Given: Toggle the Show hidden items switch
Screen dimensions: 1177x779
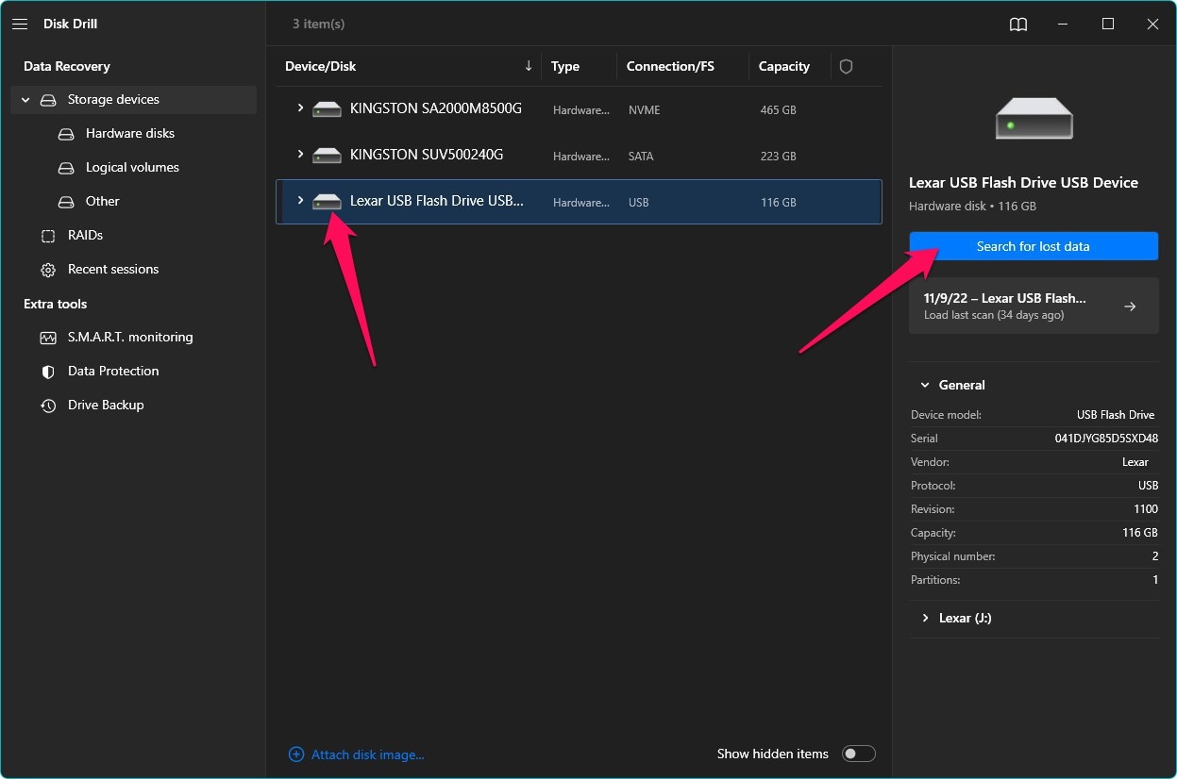Looking at the screenshot, I should (859, 754).
